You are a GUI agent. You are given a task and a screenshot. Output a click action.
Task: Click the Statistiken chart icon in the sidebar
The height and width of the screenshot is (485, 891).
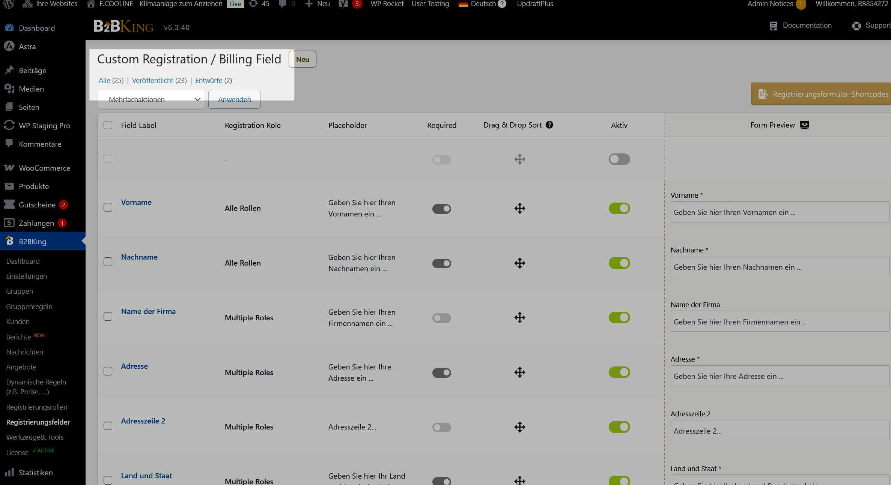9,472
